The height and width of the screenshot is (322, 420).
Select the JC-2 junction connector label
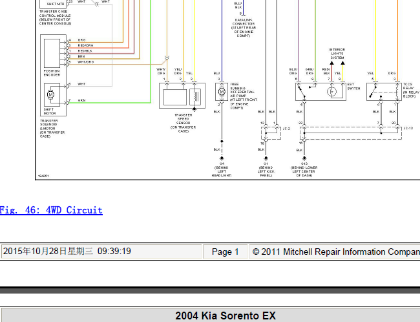point(286,129)
